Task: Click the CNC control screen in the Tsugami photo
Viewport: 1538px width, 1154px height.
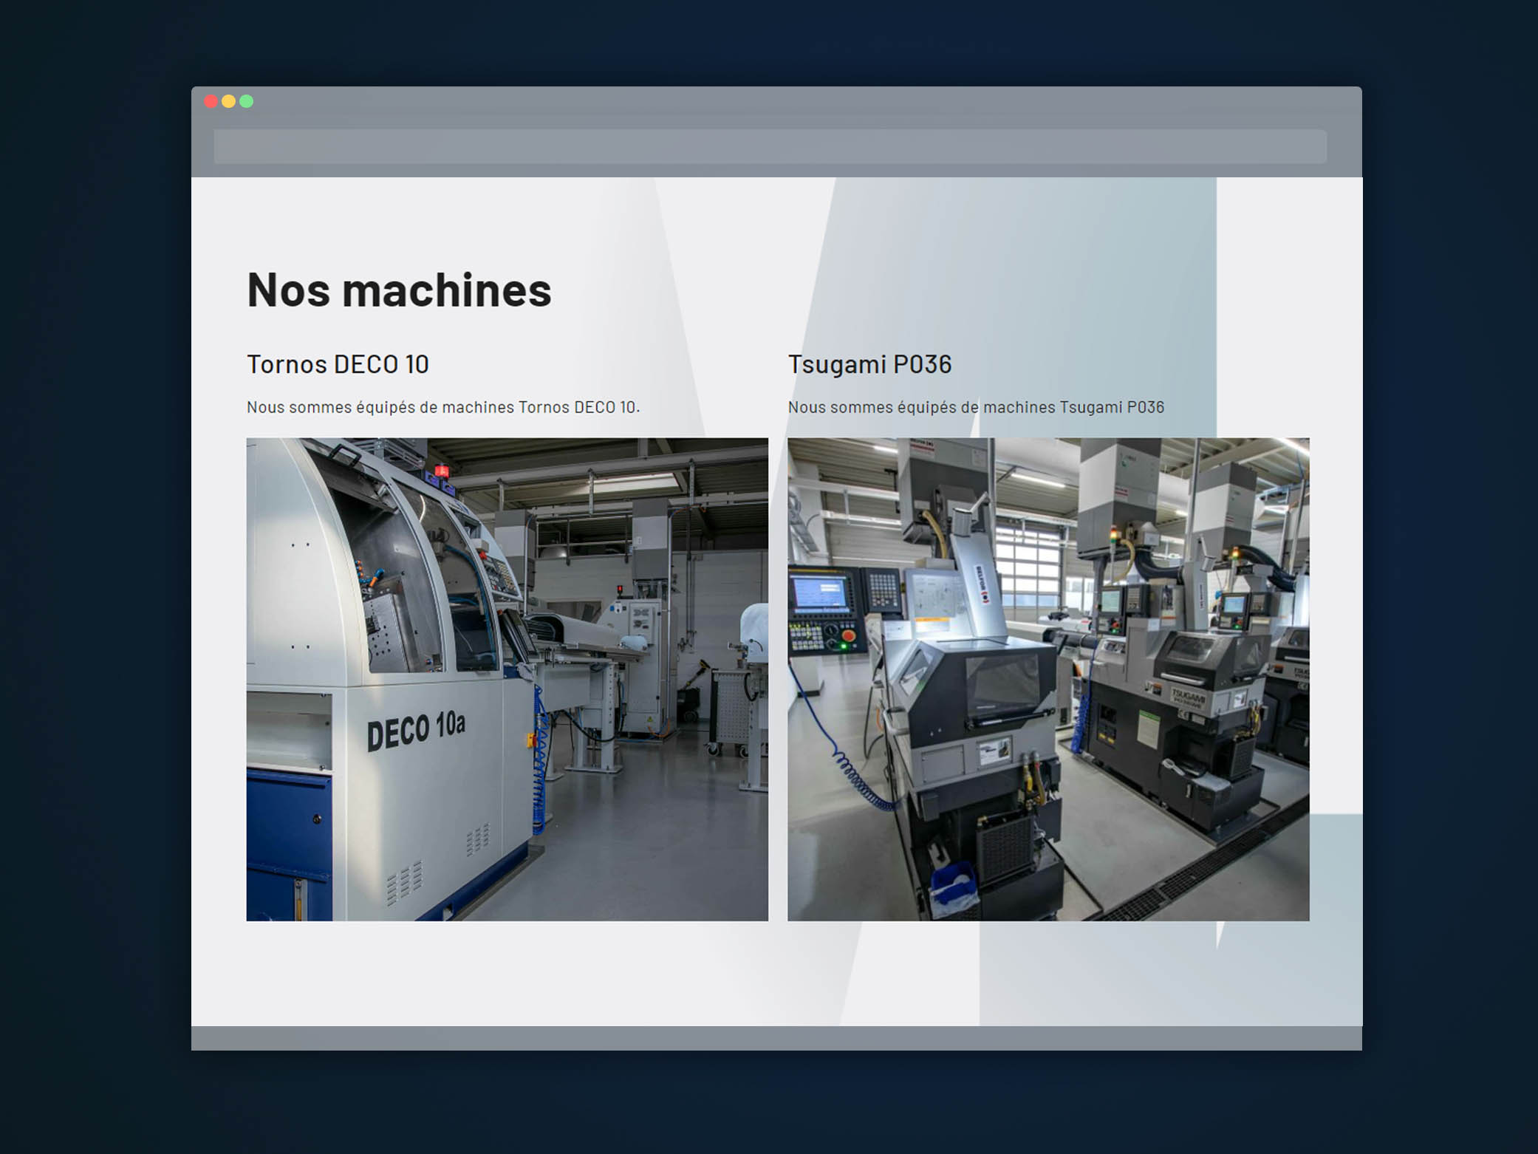Action: point(820,595)
